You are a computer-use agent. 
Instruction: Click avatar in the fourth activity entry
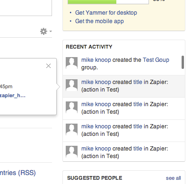point(71,130)
